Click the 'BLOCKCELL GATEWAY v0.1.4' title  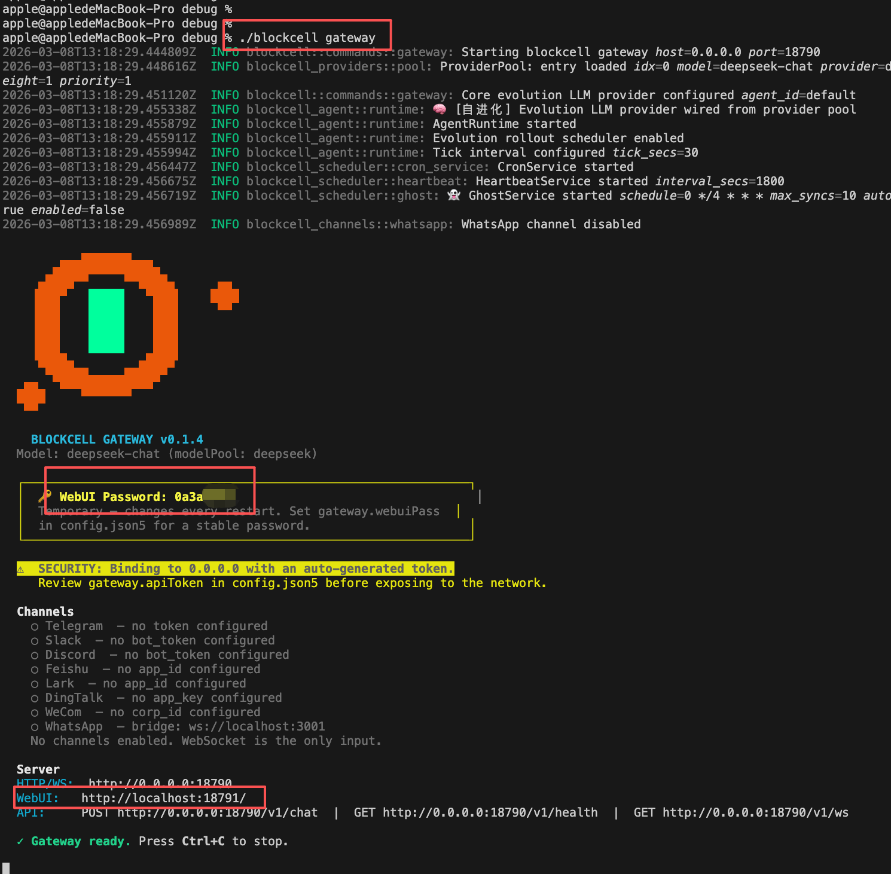(x=117, y=439)
